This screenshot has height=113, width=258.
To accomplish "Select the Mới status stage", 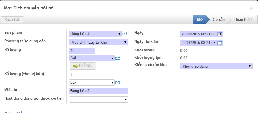I will (200, 20).
